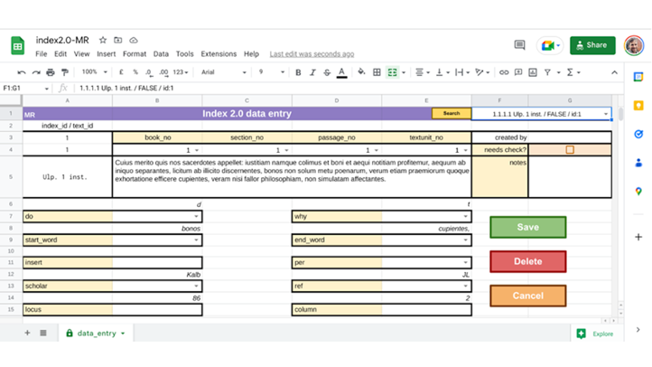Click the Insert link icon
This screenshot has width=652, height=367.
pyautogui.click(x=504, y=72)
